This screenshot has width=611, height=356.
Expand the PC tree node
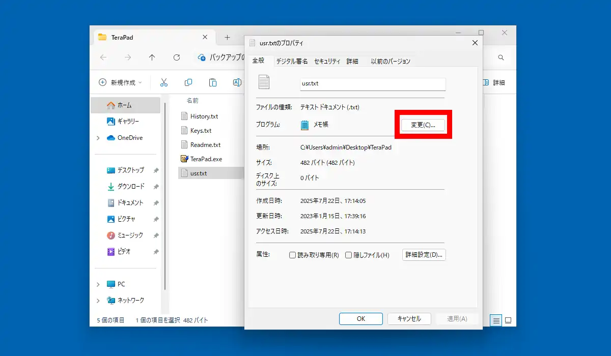click(x=98, y=284)
